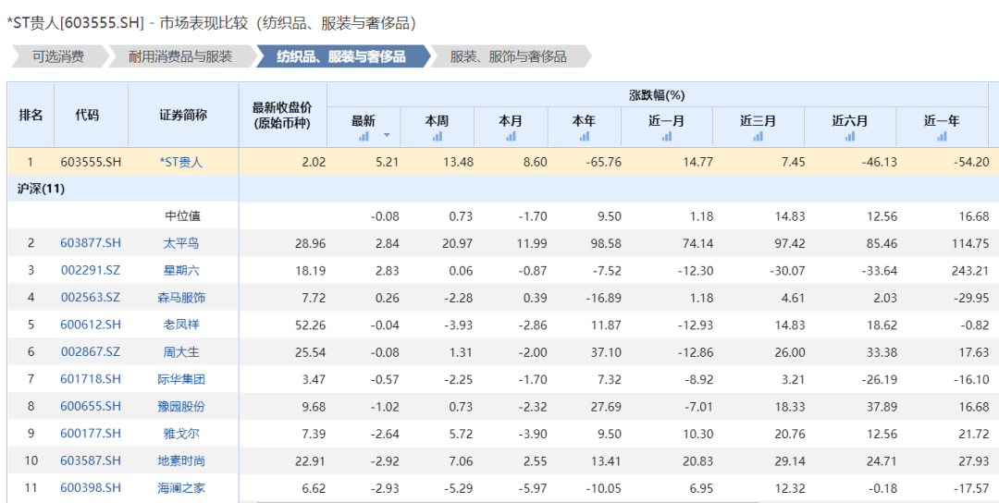Click the 老凤祥 security name link
999x503 pixels.
coord(181,325)
